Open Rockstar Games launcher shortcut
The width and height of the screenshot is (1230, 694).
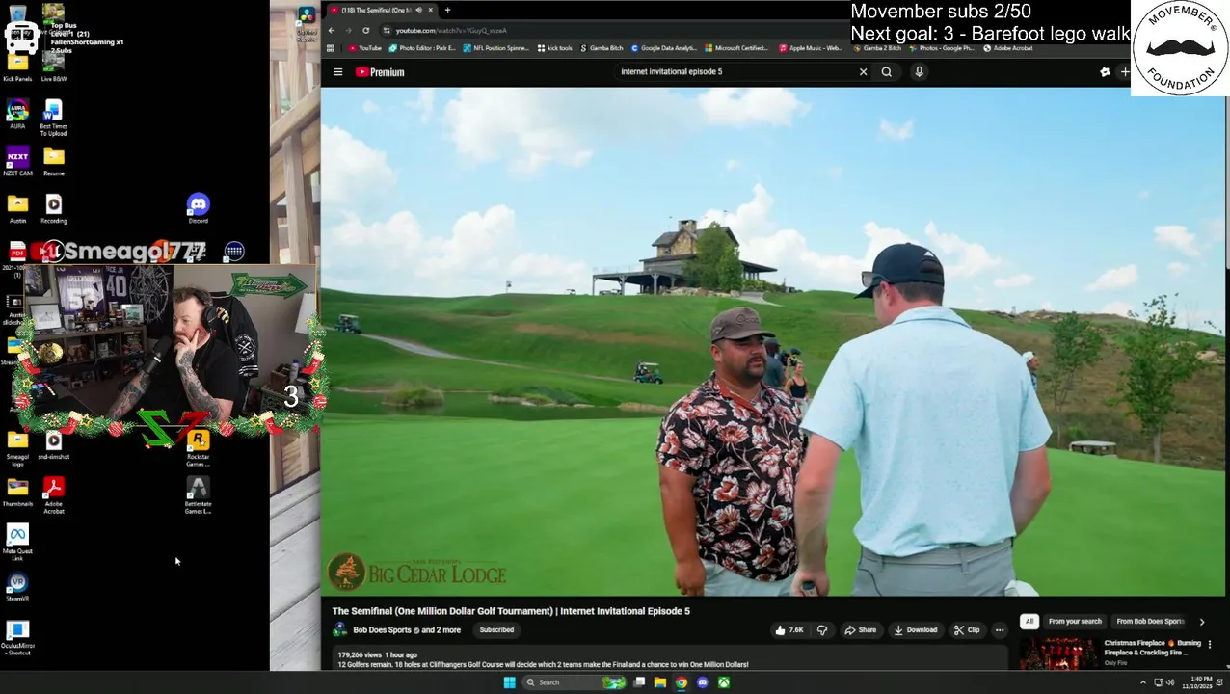[x=198, y=448]
